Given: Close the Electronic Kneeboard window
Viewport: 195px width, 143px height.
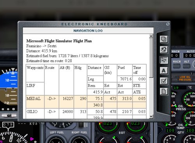Looking at the screenshot, I should click(168, 24).
